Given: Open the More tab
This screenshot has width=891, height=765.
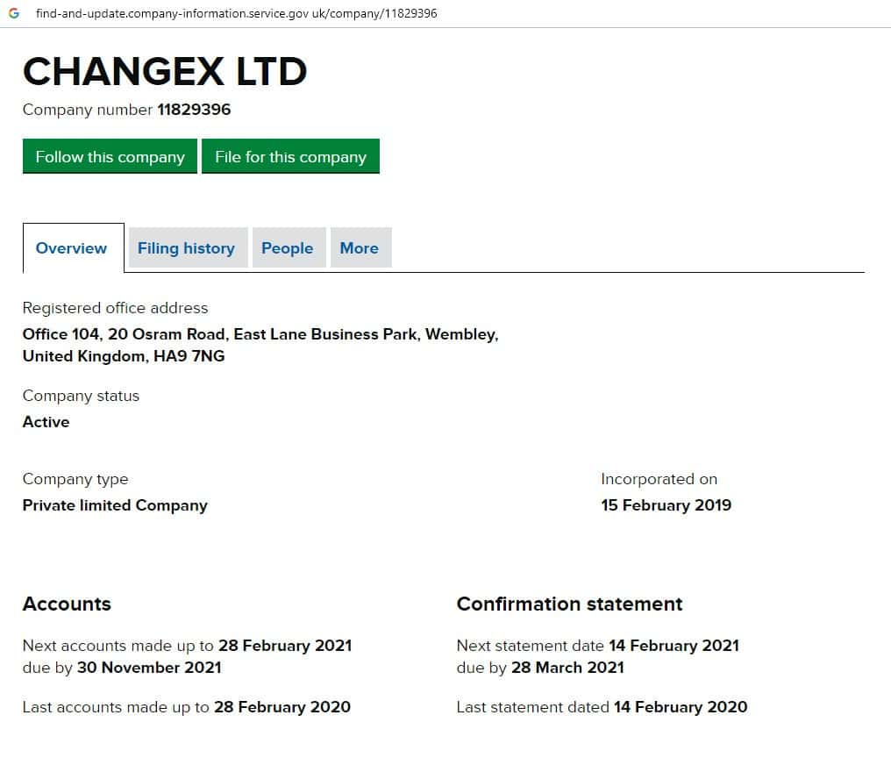Looking at the screenshot, I should point(359,248).
